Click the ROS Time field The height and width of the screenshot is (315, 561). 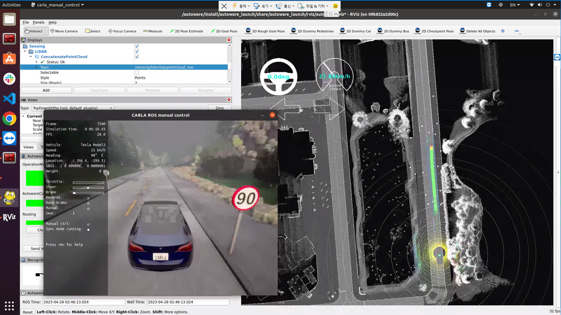(x=84, y=302)
